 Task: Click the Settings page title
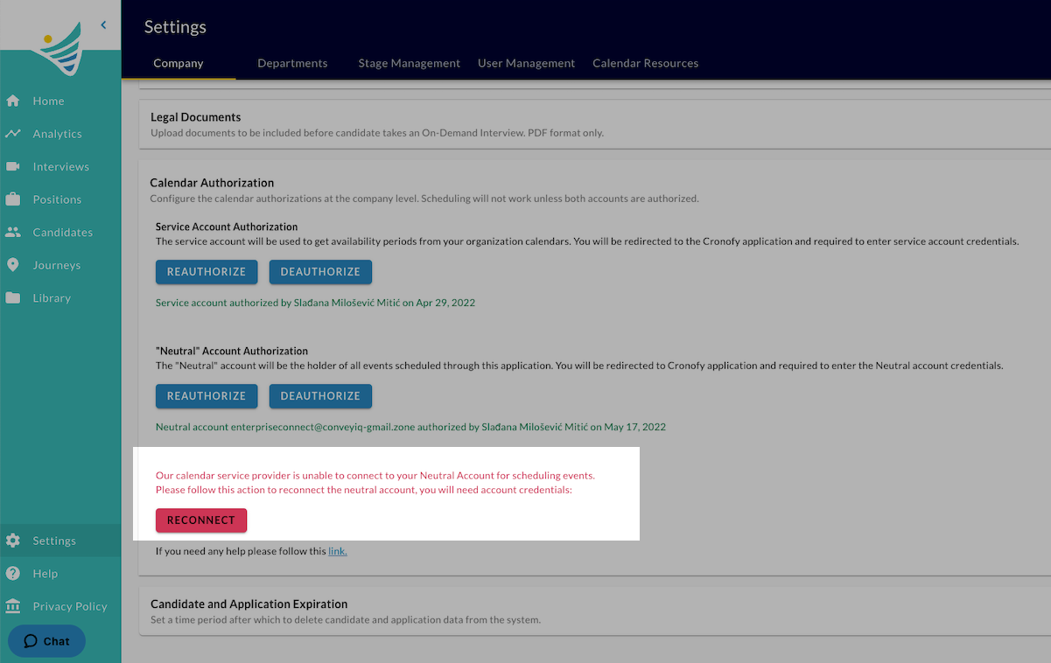pos(175,27)
